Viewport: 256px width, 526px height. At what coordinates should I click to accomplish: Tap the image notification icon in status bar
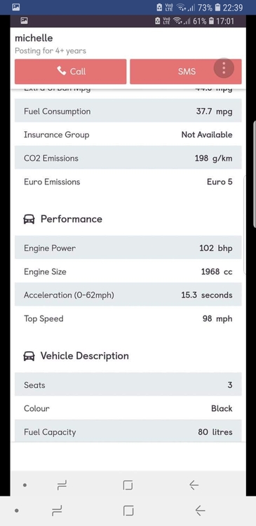tap(15, 7)
